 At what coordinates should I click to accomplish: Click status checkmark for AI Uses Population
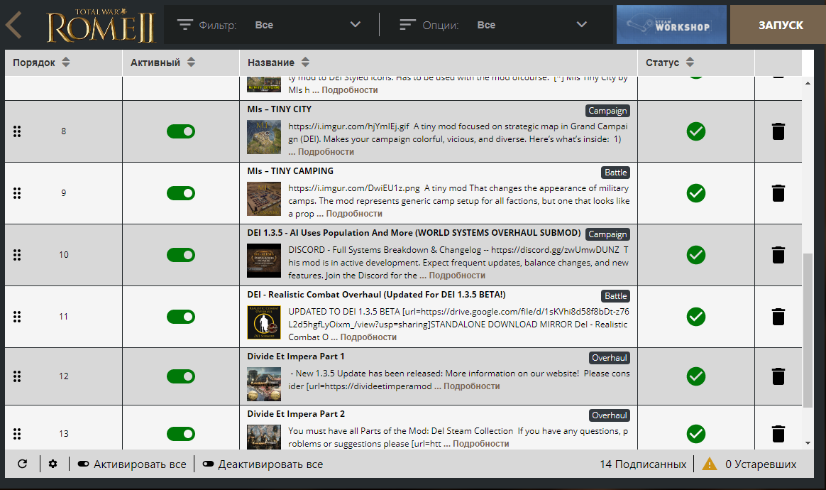click(696, 255)
